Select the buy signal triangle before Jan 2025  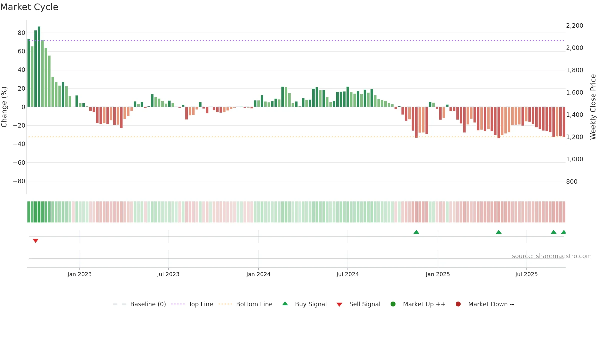coord(416,232)
